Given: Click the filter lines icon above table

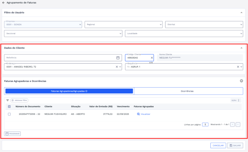Looking at the screenshot, I should (8, 100).
